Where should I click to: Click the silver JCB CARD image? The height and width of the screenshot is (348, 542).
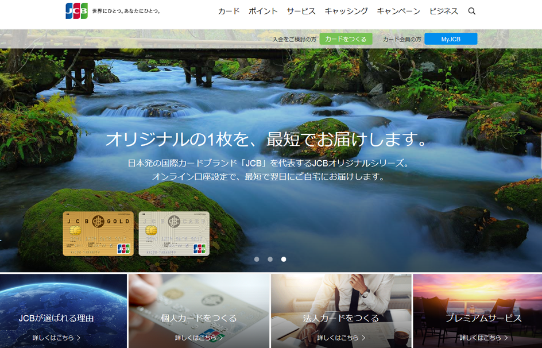(x=174, y=234)
